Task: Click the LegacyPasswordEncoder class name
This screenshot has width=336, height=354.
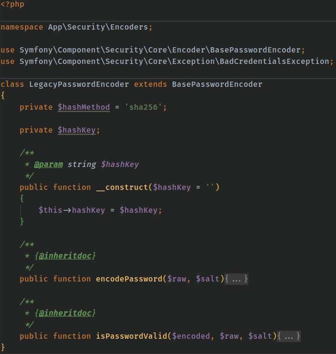Action: 79,84
